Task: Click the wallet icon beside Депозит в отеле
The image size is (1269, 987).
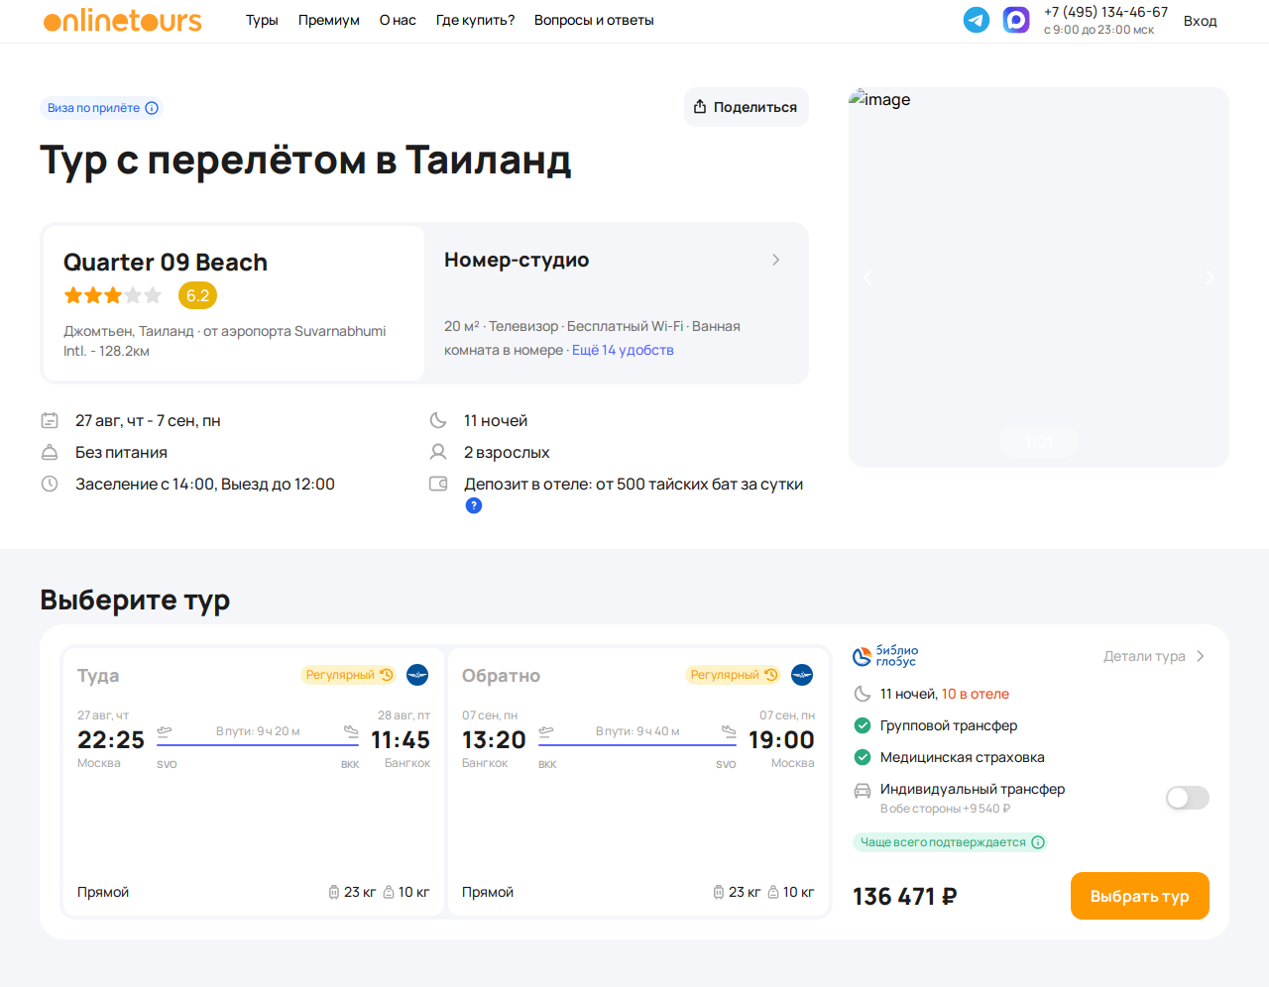Action: click(438, 484)
